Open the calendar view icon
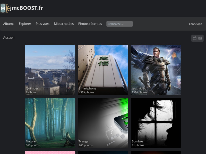 tap(195, 38)
